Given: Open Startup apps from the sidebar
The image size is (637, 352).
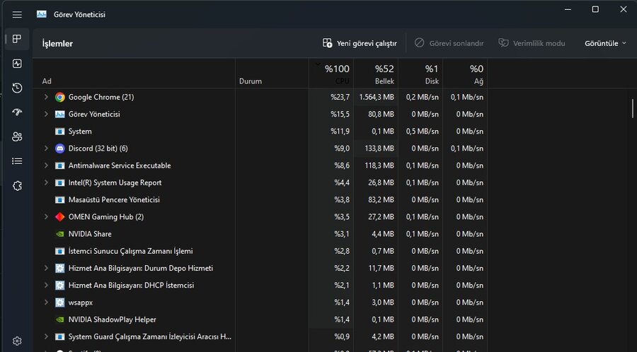Looking at the screenshot, I should tap(17, 112).
